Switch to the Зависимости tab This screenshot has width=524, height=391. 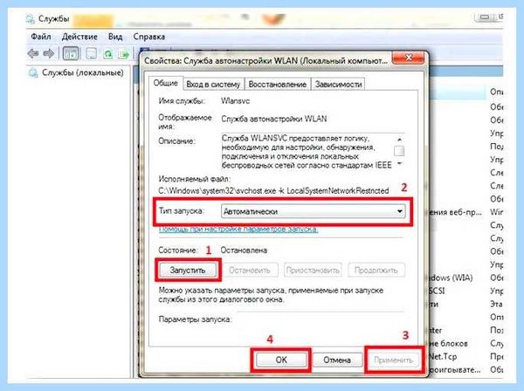click(338, 85)
